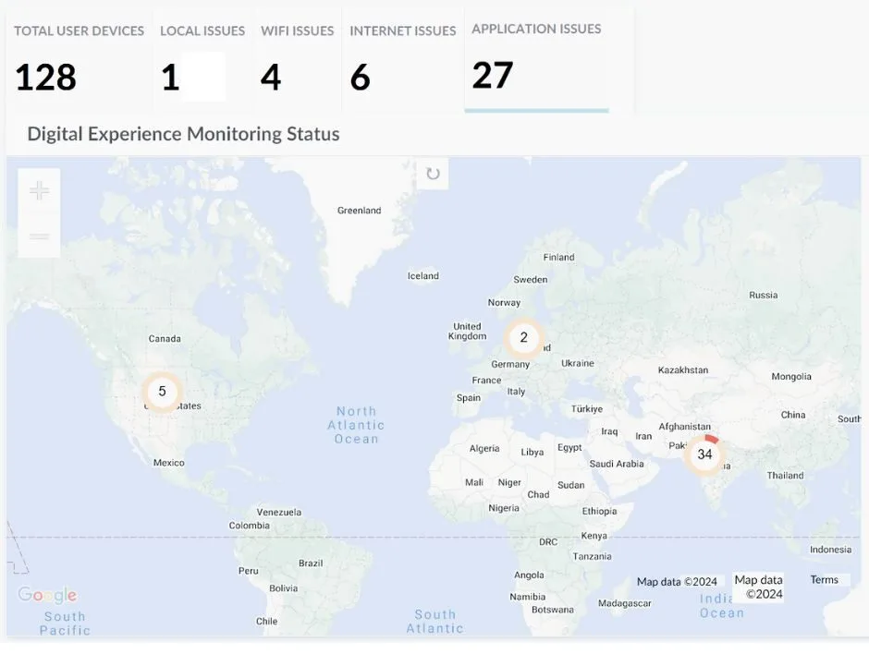Click the China label on the map
The width and height of the screenshot is (869, 654).
[x=793, y=414]
